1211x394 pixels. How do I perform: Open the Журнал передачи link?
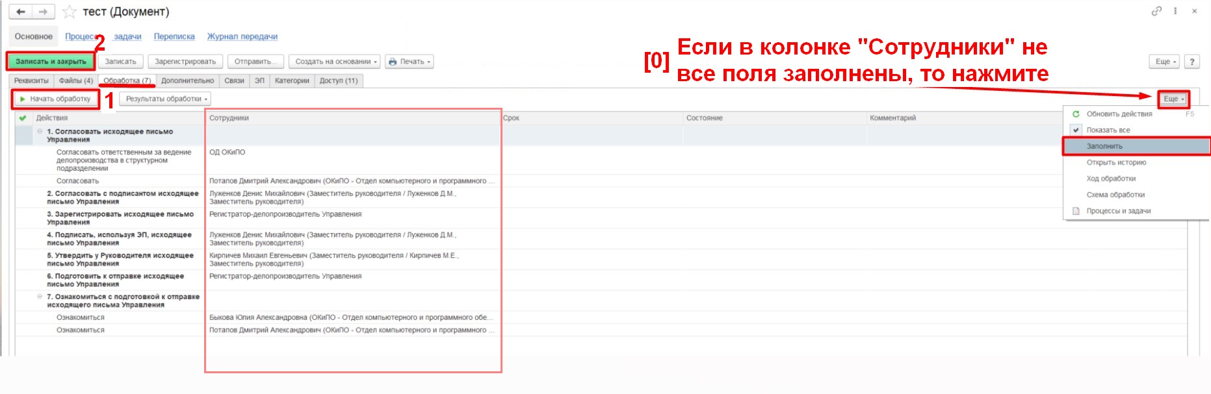tap(242, 37)
